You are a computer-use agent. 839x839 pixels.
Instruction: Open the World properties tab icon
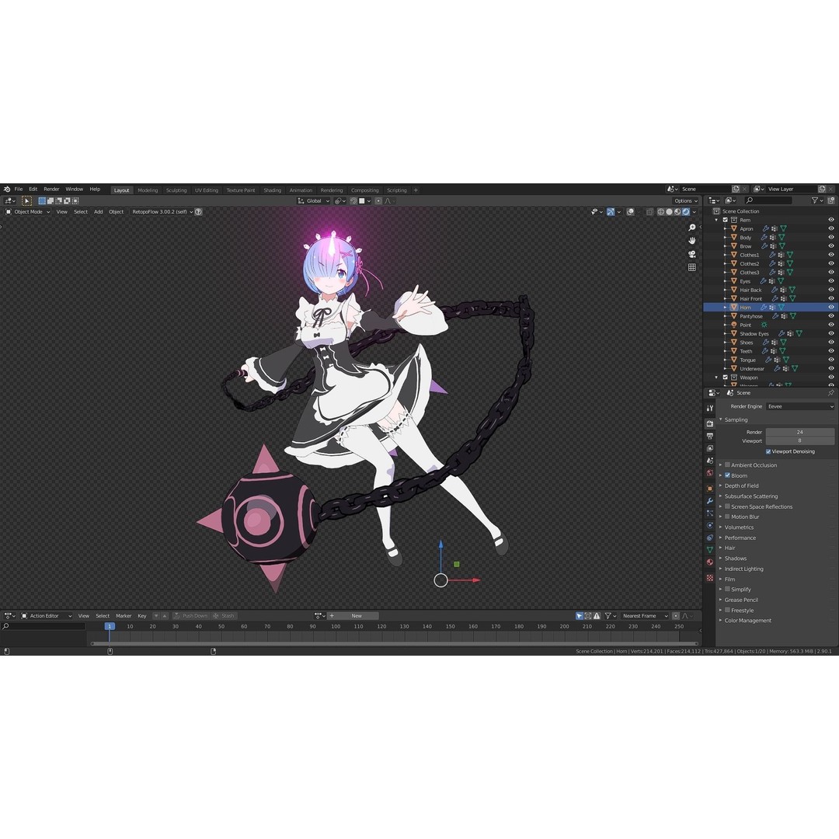pos(710,473)
